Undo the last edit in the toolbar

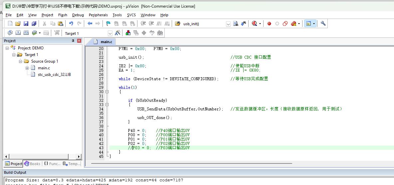(71, 24)
